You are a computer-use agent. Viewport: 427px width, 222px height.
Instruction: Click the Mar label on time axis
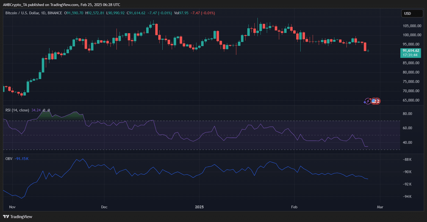pyautogui.click(x=380, y=207)
